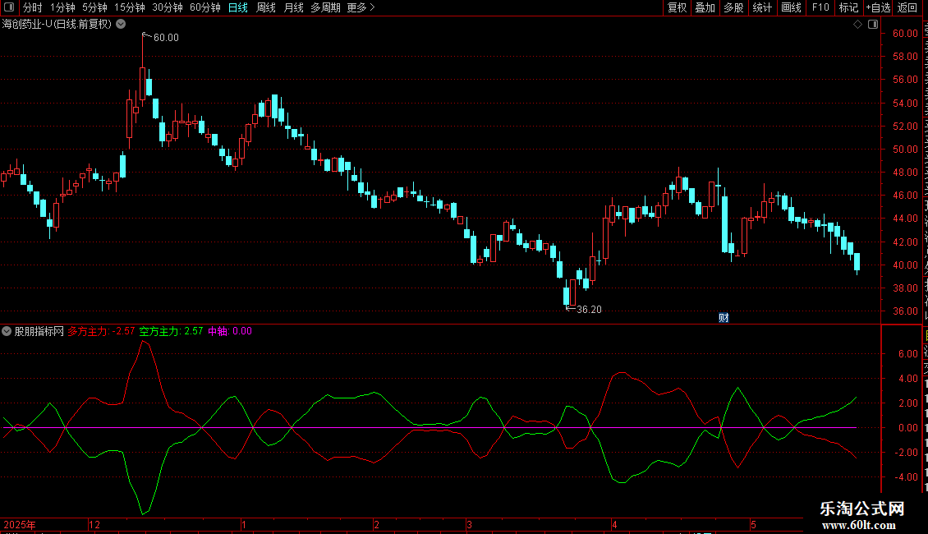This screenshot has width=928, height=534.
Task: Expand the 更多 periods menu
Action: 361,7
